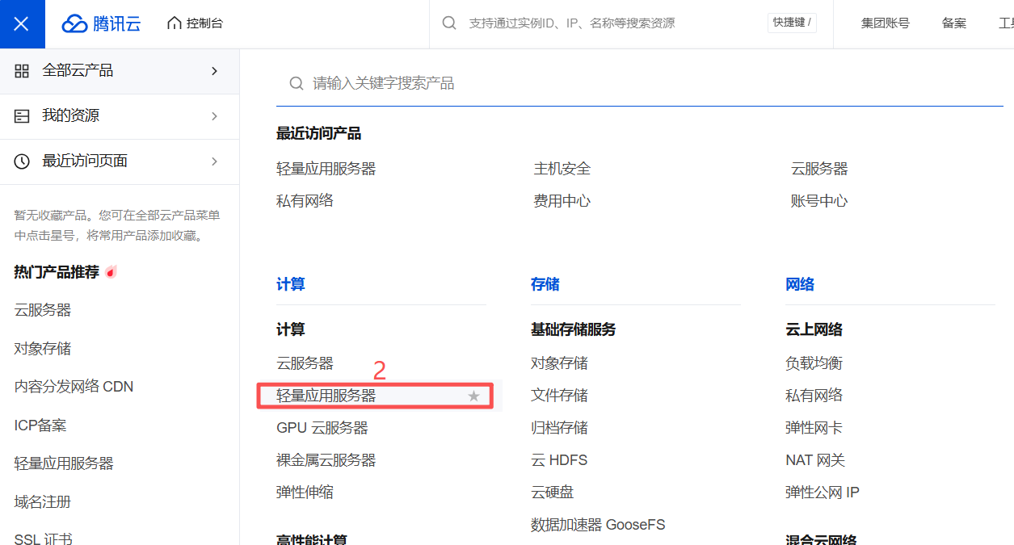Favorite 轻量应用服务器 with the star icon
This screenshot has width=1014, height=545.
(x=474, y=396)
